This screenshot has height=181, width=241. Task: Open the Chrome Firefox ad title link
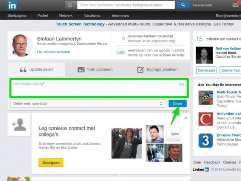pos(229,135)
